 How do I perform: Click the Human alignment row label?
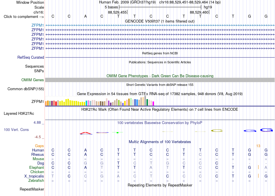(x=38, y=150)
